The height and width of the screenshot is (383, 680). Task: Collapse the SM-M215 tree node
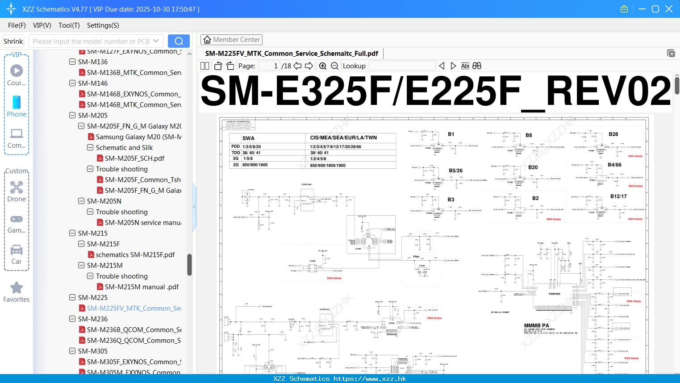click(72, 233)
